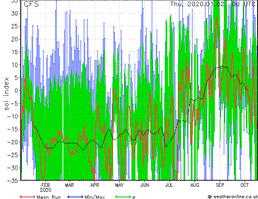Viewport: 258px width, 199px height.
Task: Click the AUG x-axis label
Action: (x=195, y=185)
